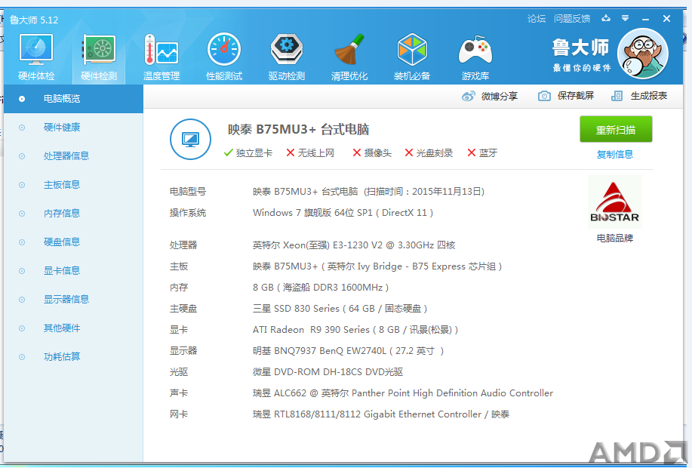Click the 微星 DVD-ROM DH-18CS value

(x=328, y=372)
